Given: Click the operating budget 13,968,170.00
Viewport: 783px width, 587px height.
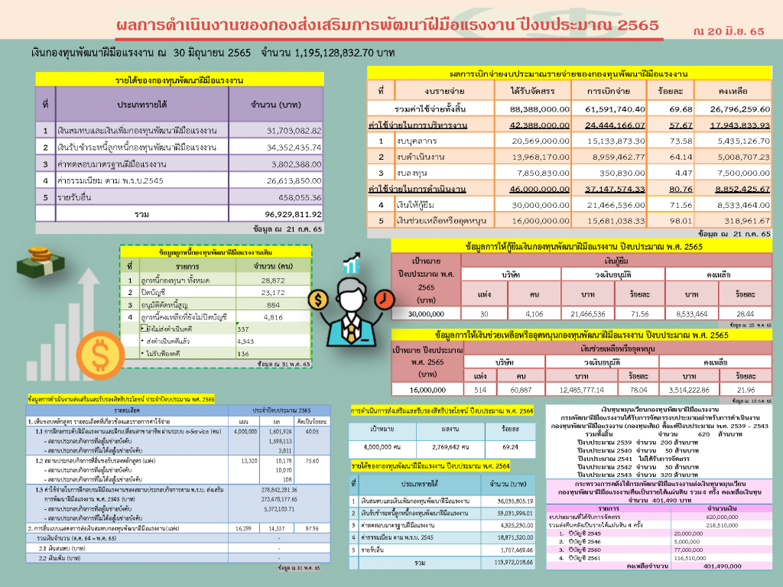Looking at the screenshot, I should (x=541, y=157).
